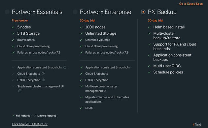208x128 pixels.
Task: Click Enterprise 'Failures across nodes/racks/AZ' text
Action: [x=107, y=53]
